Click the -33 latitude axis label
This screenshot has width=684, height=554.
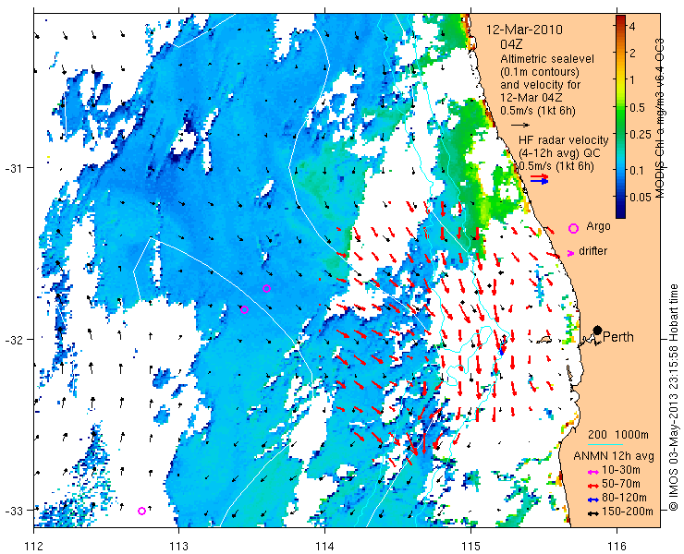point(14,510)
